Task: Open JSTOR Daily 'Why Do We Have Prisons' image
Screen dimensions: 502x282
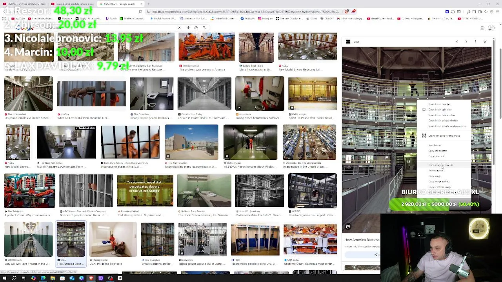Action: 28,239
